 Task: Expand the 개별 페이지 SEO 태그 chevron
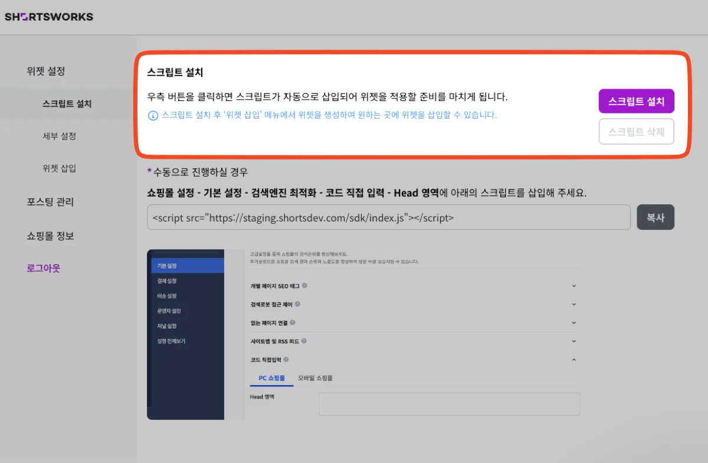[x=574, y=286]
